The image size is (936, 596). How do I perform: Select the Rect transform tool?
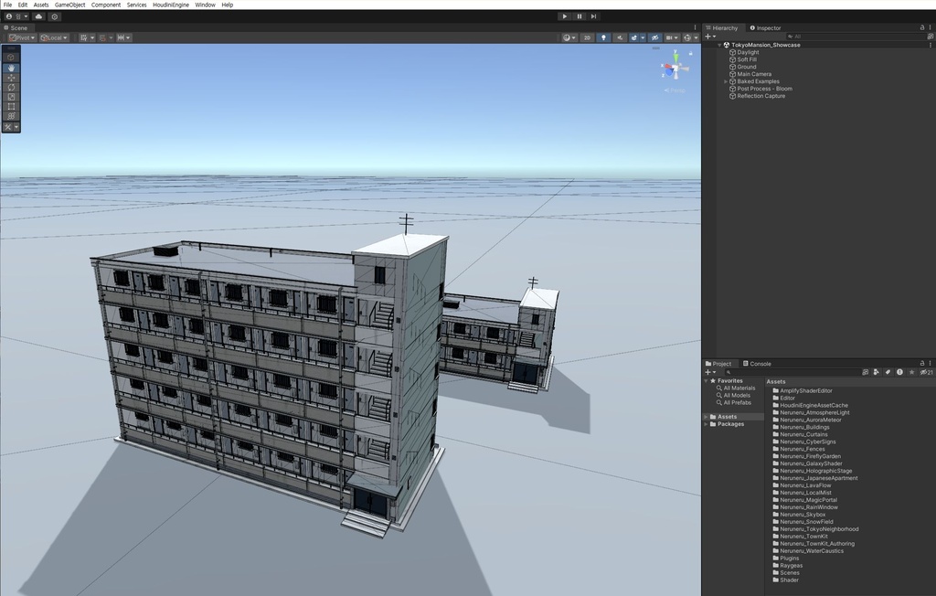tap(11, 106)
